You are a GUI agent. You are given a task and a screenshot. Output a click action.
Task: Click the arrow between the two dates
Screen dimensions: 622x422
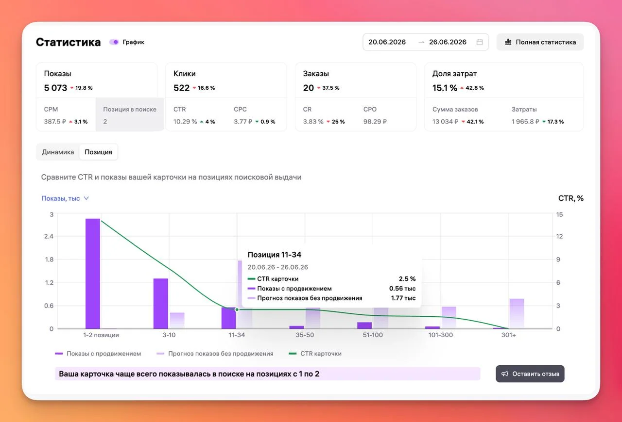[421, 42]
